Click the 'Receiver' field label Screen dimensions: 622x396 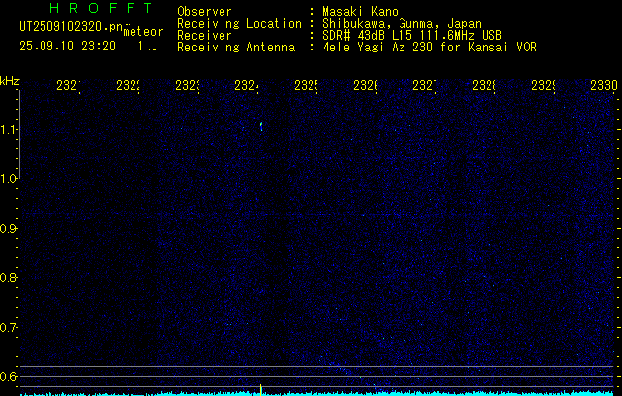(205, 36)
